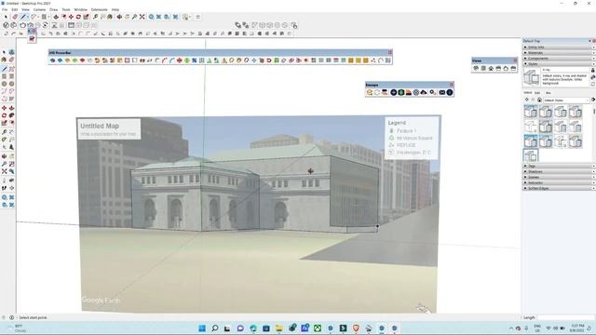Select the Dimension tool in the left tool set
This screenshot has width=596, height=335.
click(x=12, y=132)
